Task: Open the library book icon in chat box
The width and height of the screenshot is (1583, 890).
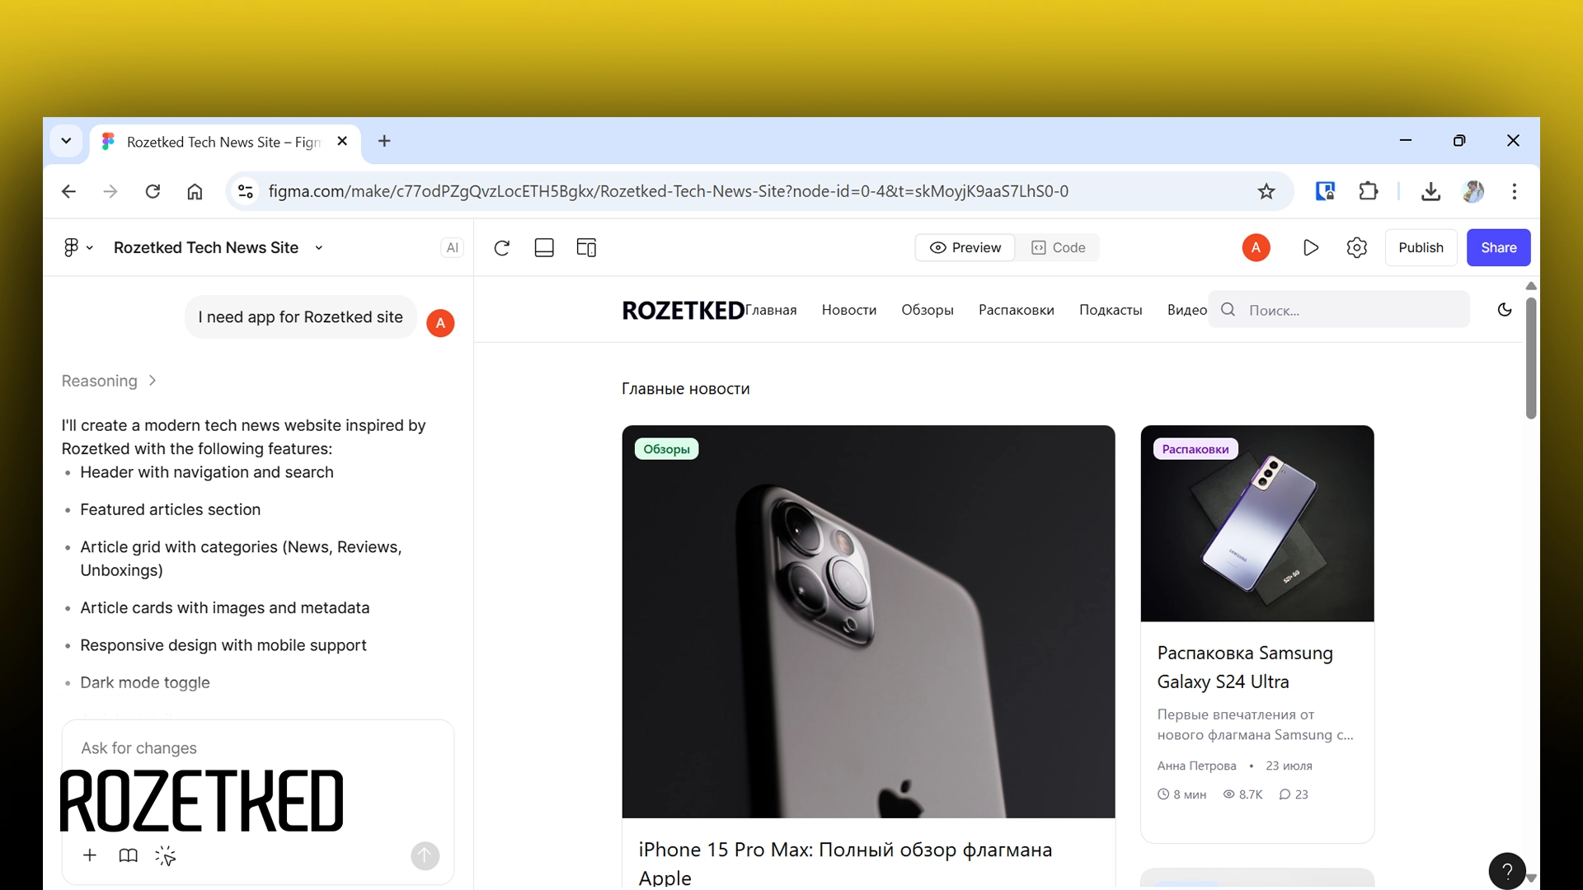Action: tap(128, 856)
